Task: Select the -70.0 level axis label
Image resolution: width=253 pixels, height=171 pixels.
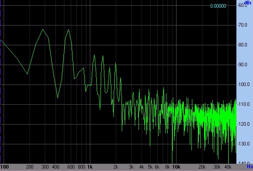Action: pyautogui.click(x=242, y=25)
